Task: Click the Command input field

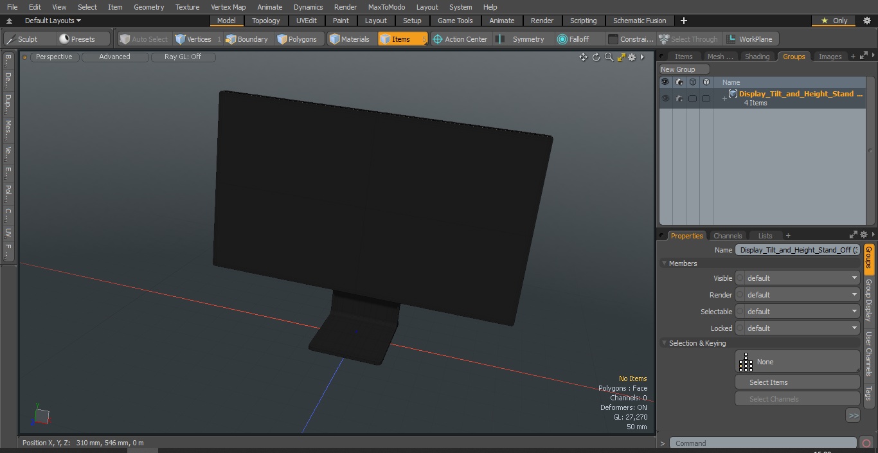Action: point(763,443)
